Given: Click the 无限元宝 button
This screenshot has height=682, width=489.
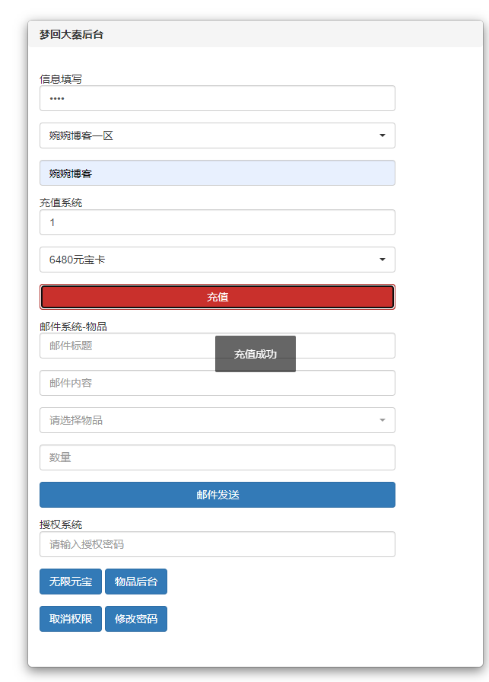Looking at the screenshot, I should (71, 582).
